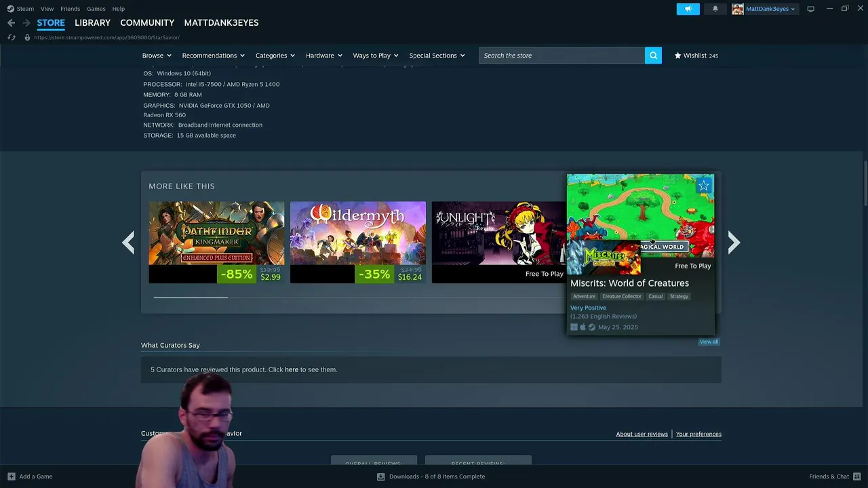Open the MattDank3eyes account dropdown
This screenshot has width=868, height=488.
click(770, 9)
